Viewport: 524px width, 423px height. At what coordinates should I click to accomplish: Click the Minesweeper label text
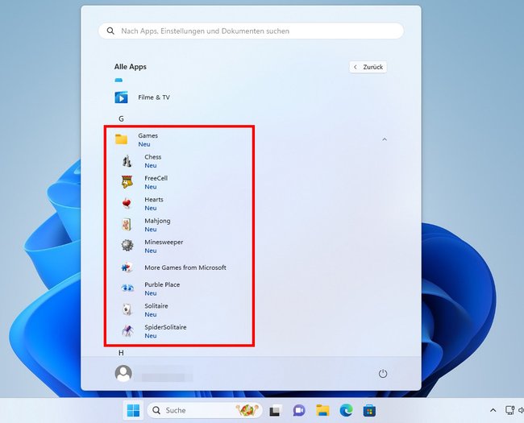pos(164,242)
